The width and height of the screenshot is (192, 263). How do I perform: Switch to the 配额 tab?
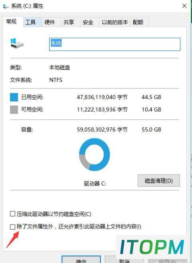139,22
